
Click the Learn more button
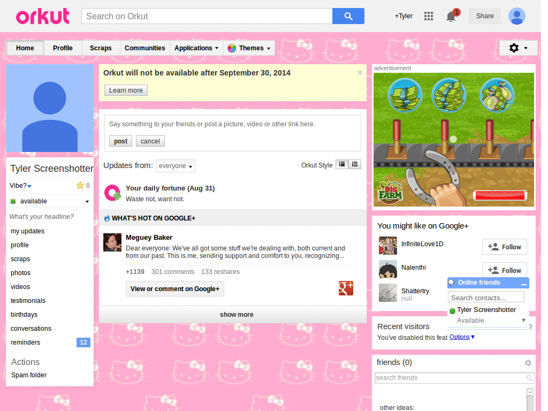(126, 90)
